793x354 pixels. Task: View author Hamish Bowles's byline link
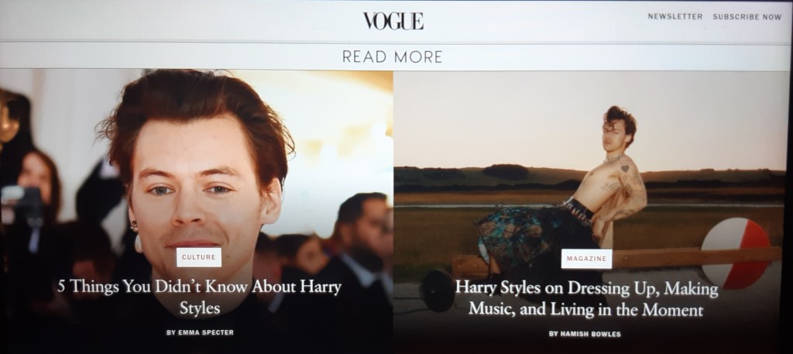click(x=585, y=334)
